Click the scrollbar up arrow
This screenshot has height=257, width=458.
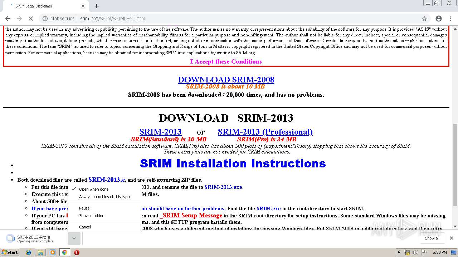tap(455, 28)
